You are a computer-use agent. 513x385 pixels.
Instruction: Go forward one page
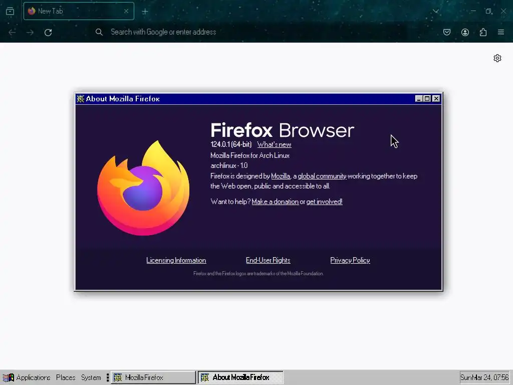30,32
